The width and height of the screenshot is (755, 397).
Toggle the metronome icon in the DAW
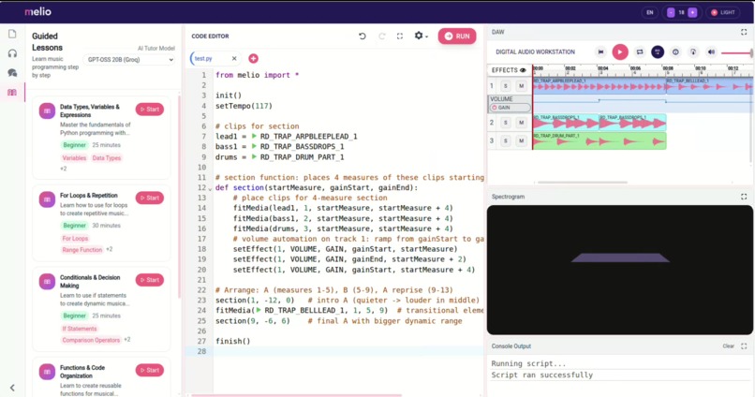[675, 52]
